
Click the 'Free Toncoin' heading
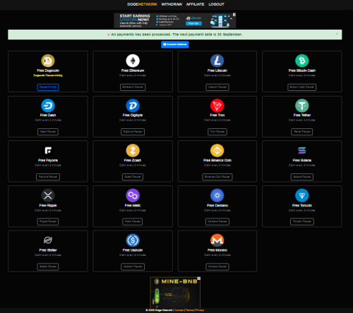click(302, 205)
